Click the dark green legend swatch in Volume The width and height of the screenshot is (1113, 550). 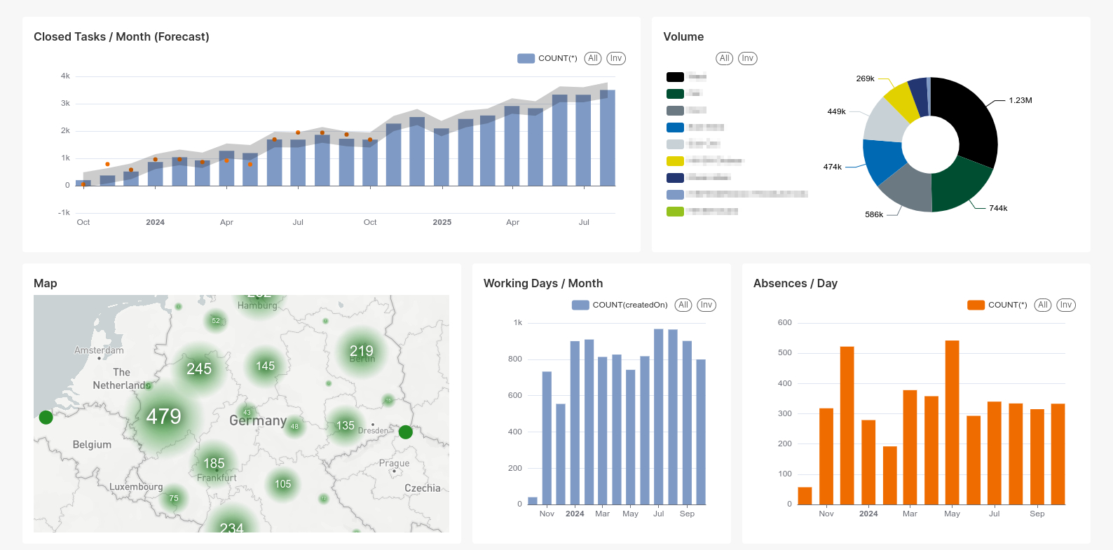[675, 94]
